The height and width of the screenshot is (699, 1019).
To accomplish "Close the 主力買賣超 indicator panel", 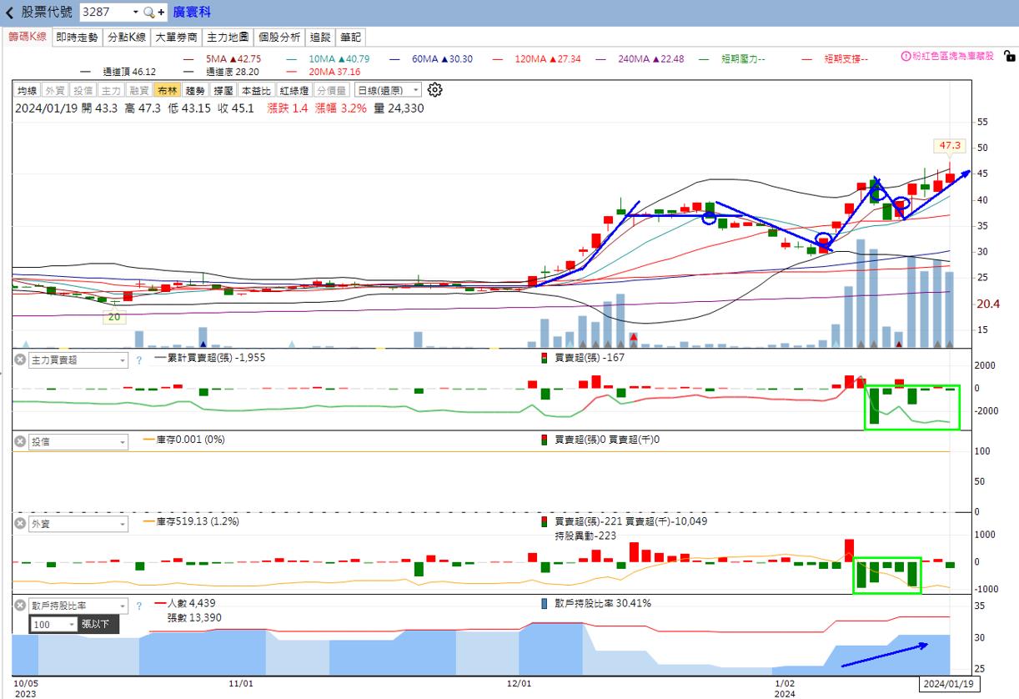I will [x=19, y=360].
